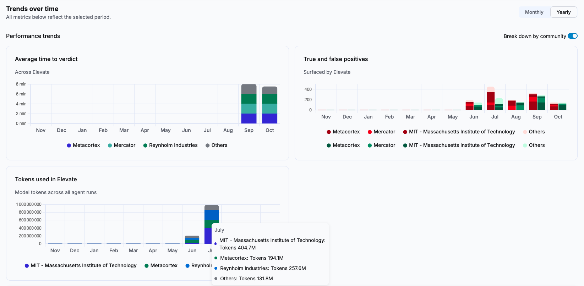584x286 pixels.
Task: Click the teal Mercator segment of Oct verdict bar
Action: [270, 109]
